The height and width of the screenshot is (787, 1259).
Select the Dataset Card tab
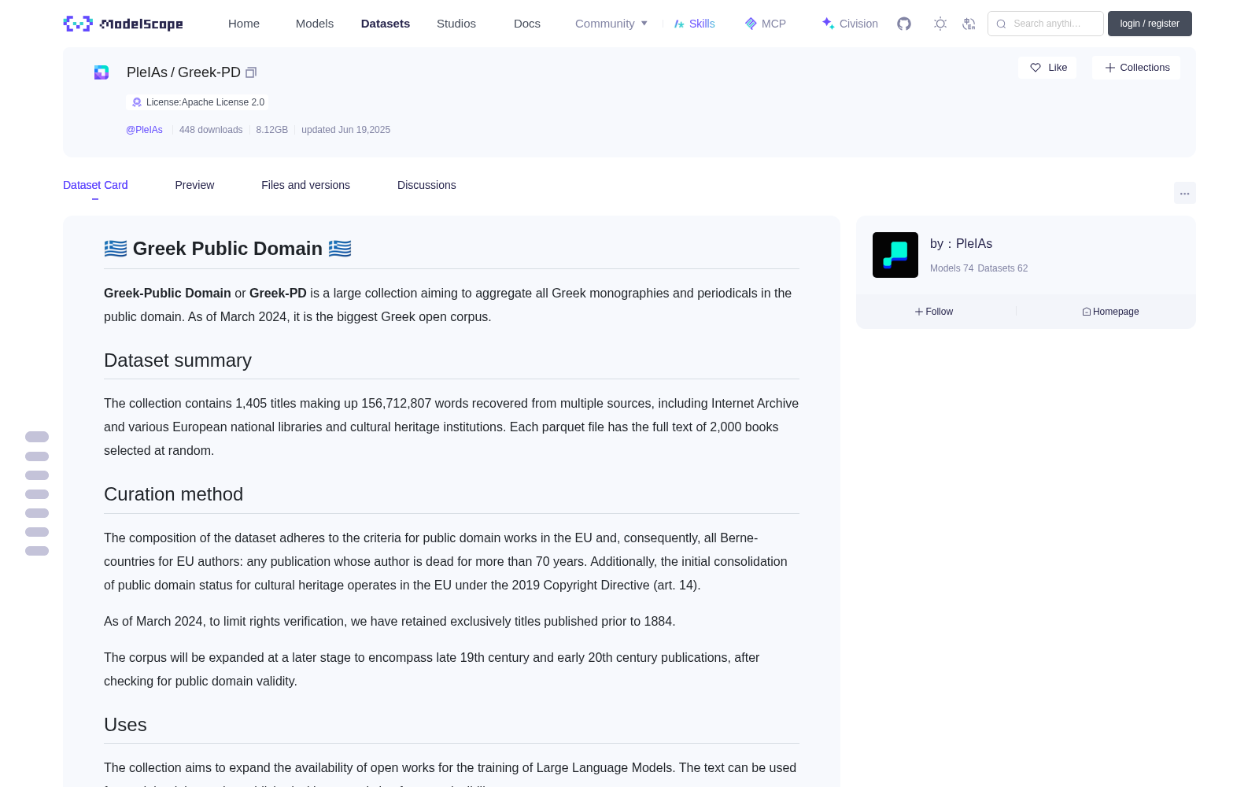tap(95, 185)
